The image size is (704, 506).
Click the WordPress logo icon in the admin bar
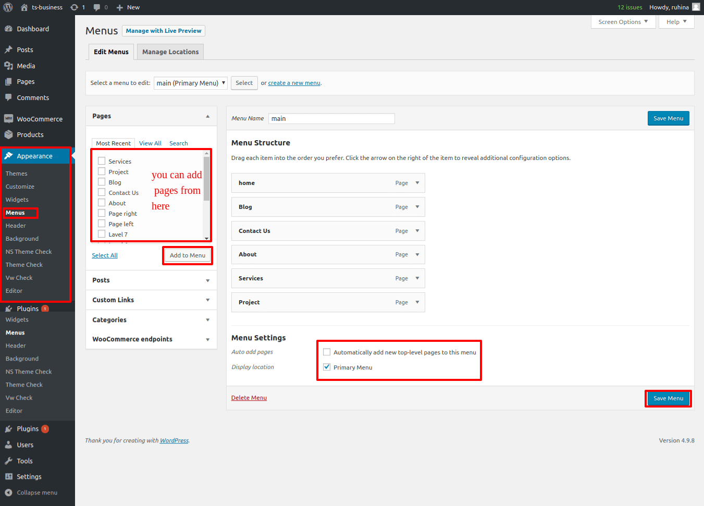tap(8, 7)
